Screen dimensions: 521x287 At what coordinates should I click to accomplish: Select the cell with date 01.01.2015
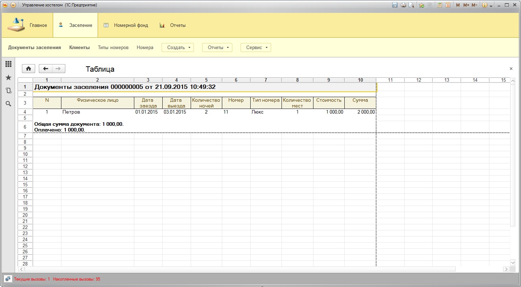(148, 112)
